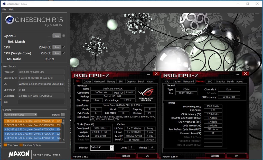The width and height of the screenshot is (263, 160).
Task: Click the Identical System legend swatch
Action: (x=21, y=145)
